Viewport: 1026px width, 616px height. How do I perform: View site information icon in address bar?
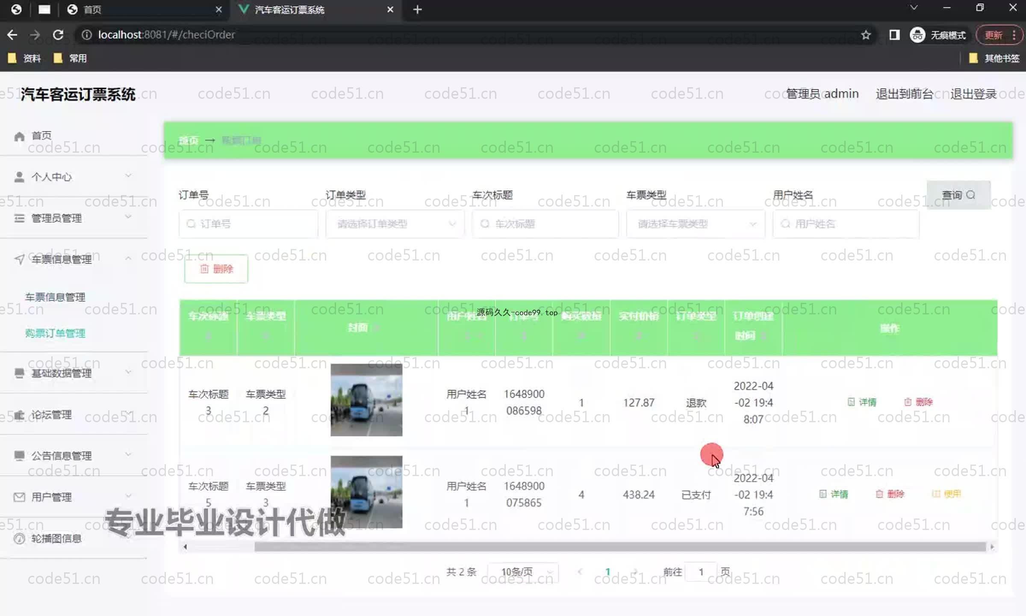point(87,35)
